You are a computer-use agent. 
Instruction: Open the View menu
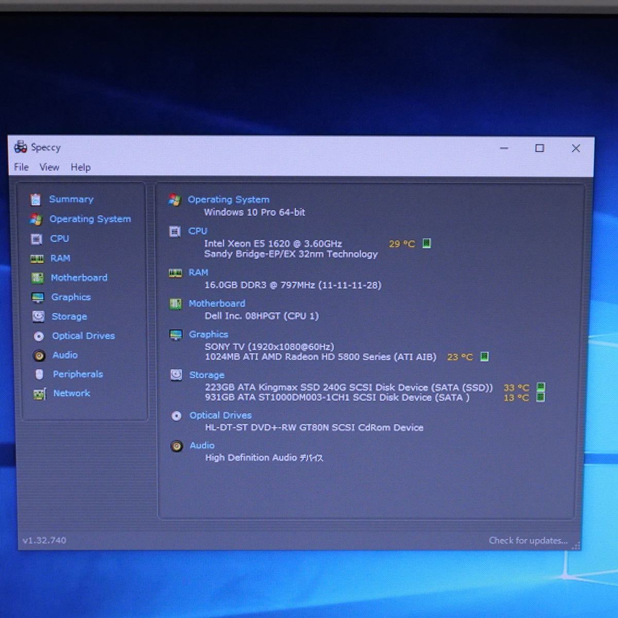point(49,167)
